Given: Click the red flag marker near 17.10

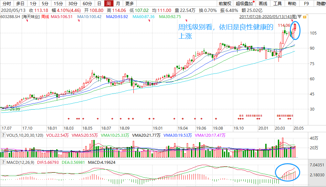Looking at the screenshot, I should point(27,21).
